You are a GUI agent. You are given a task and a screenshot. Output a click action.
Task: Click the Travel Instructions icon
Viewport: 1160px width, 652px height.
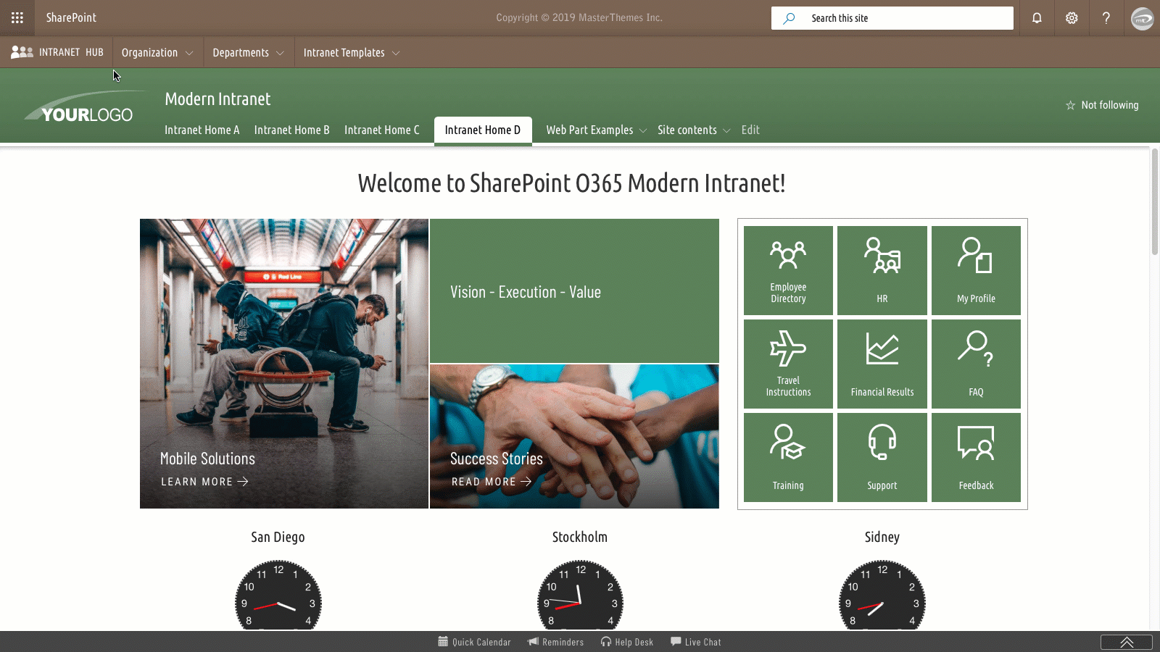point(787,362)
